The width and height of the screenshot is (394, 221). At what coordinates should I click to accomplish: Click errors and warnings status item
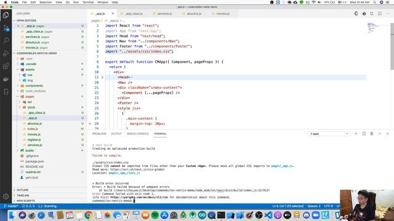coord(28,206)
